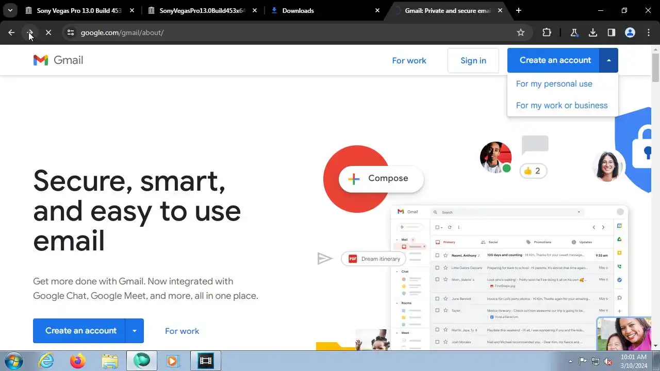Click the Gmail logo
Screen dimensions: 660x371
58,60
